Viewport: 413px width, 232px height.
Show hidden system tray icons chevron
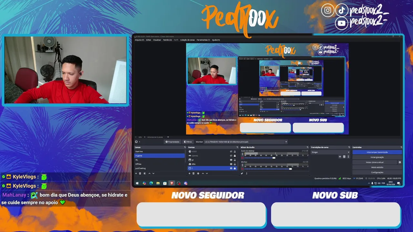point(369,183)
